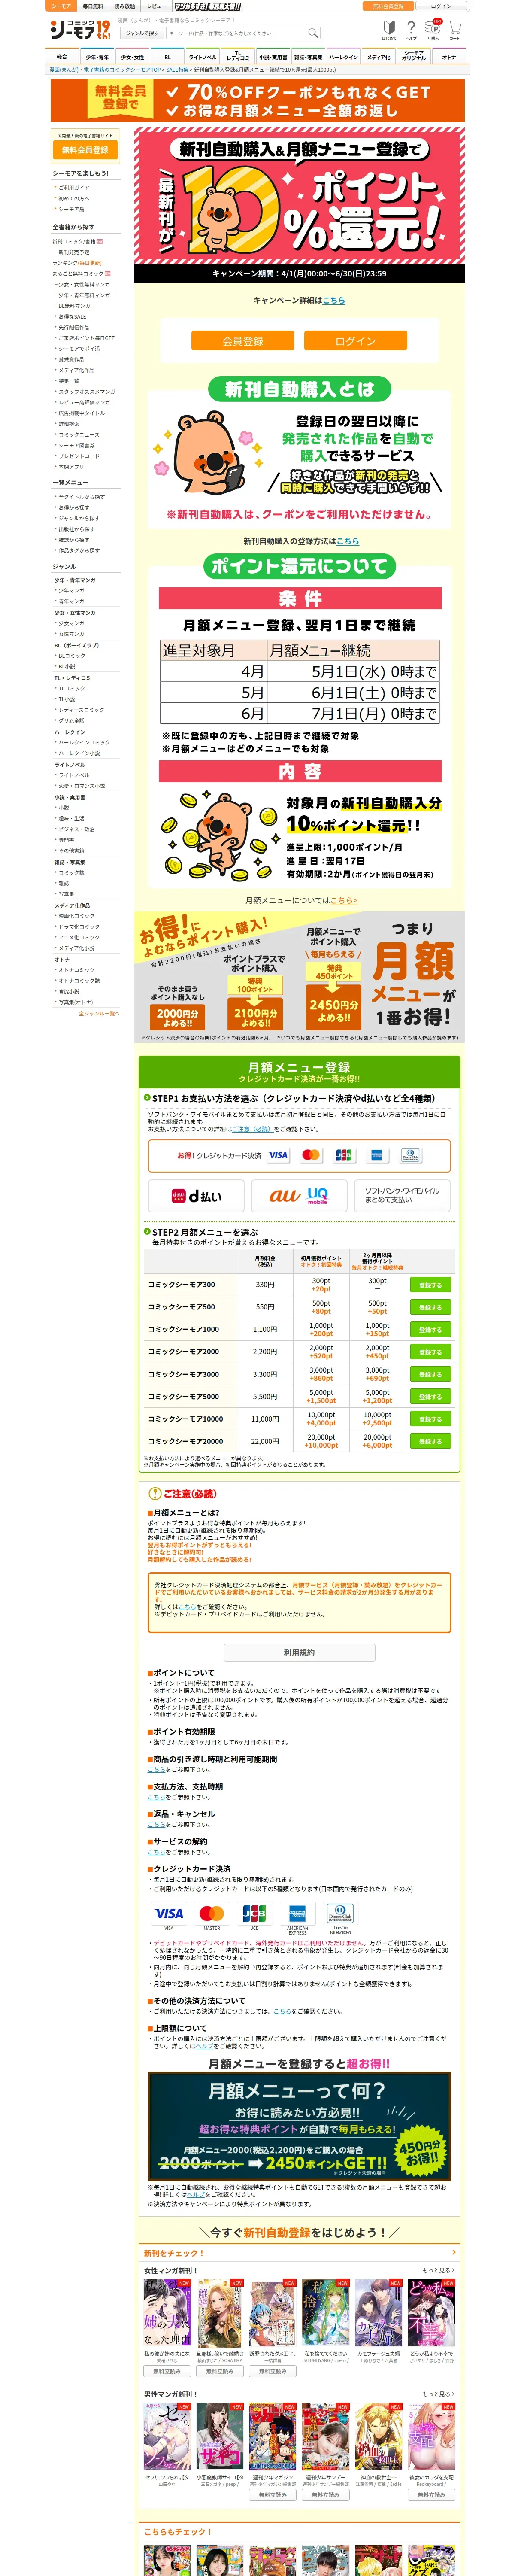Click the SALE特集 breadcrumb link

click(176, 70)
